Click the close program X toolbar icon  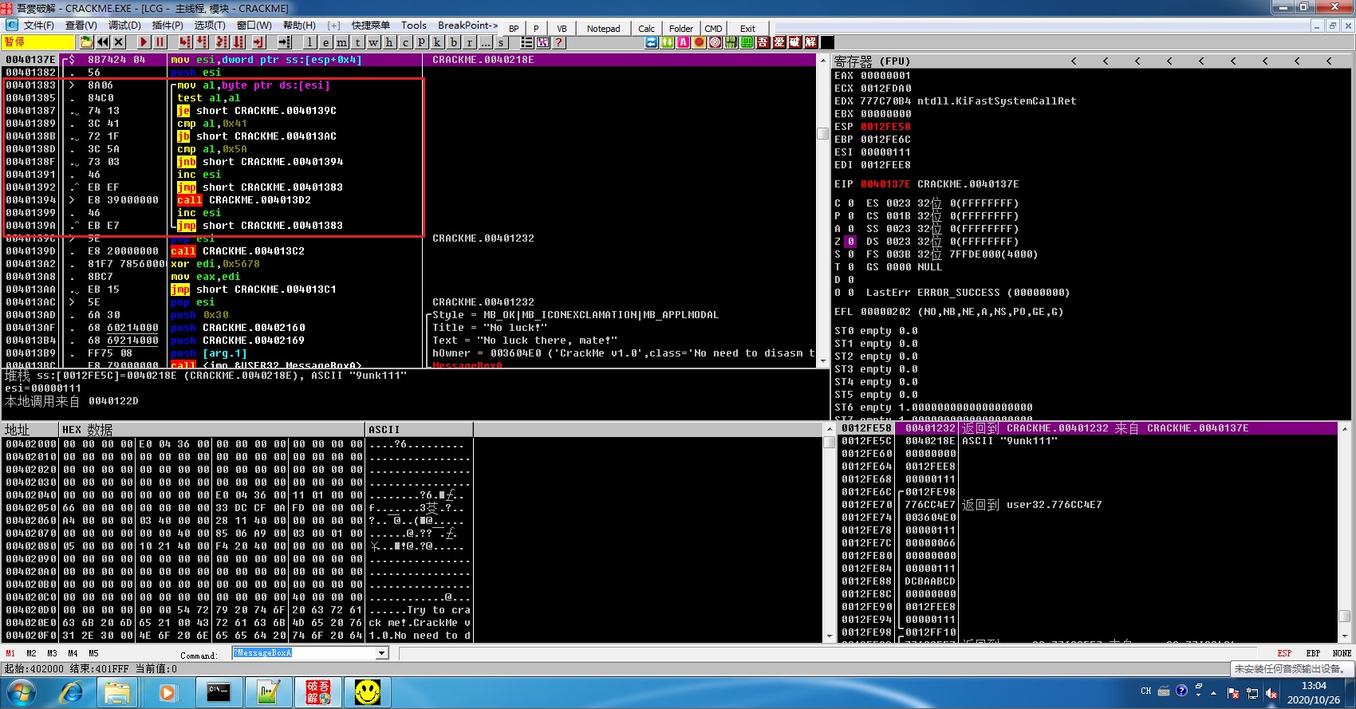point(119,42)
